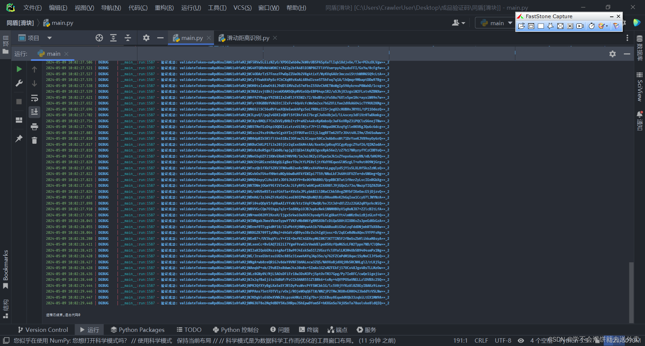Open Code With Me user dropdown

tap(459, 23)
